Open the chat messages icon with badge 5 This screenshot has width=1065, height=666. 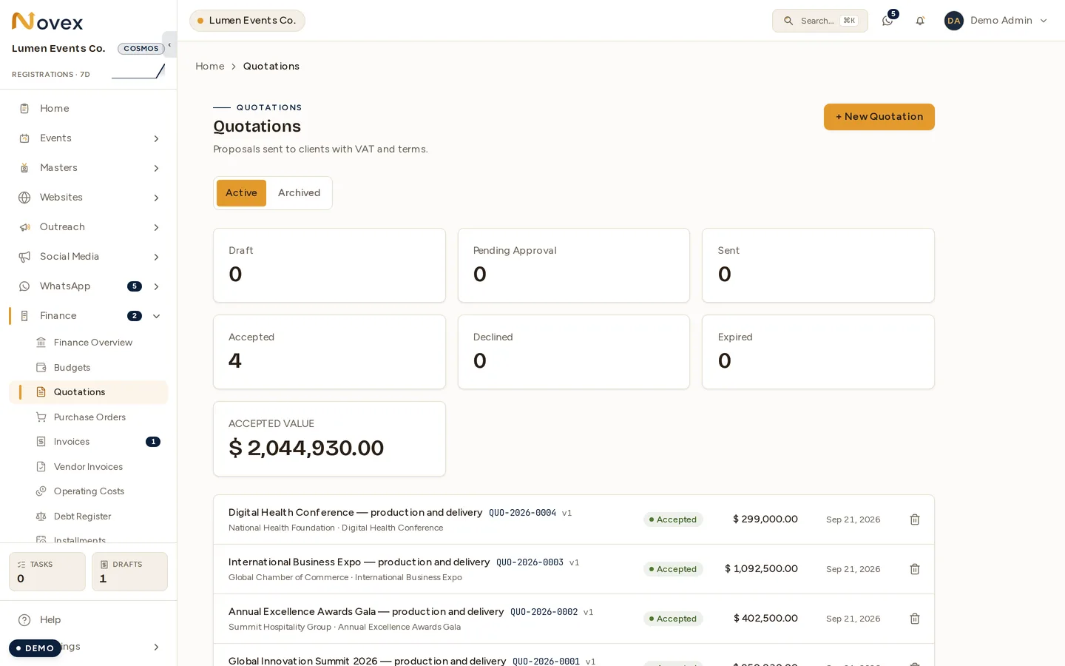pos(887,21)
